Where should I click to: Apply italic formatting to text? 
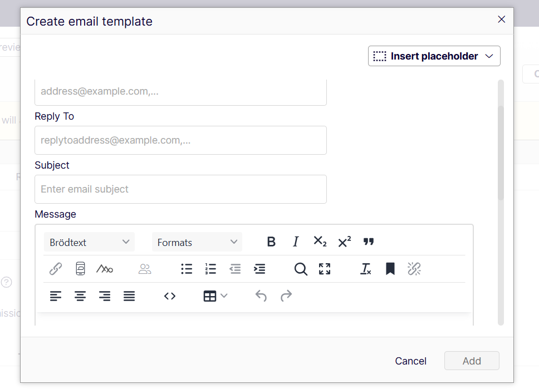pyautogui.click(x=296, y=242)
